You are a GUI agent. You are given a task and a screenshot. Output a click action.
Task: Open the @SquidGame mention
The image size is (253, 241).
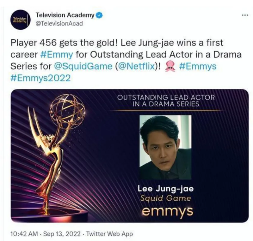point(83,66)
